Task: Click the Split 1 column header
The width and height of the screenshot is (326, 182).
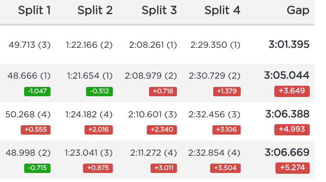Action: coord(34,11)
